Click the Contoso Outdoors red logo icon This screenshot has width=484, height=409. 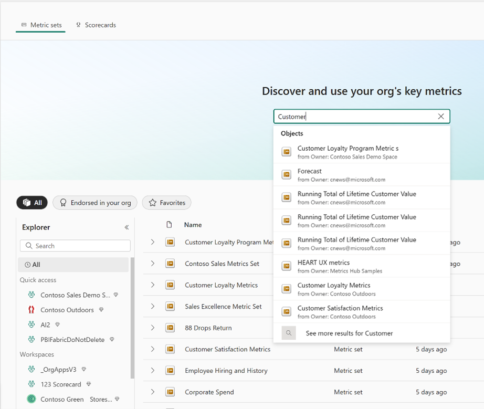coord(31,310)
